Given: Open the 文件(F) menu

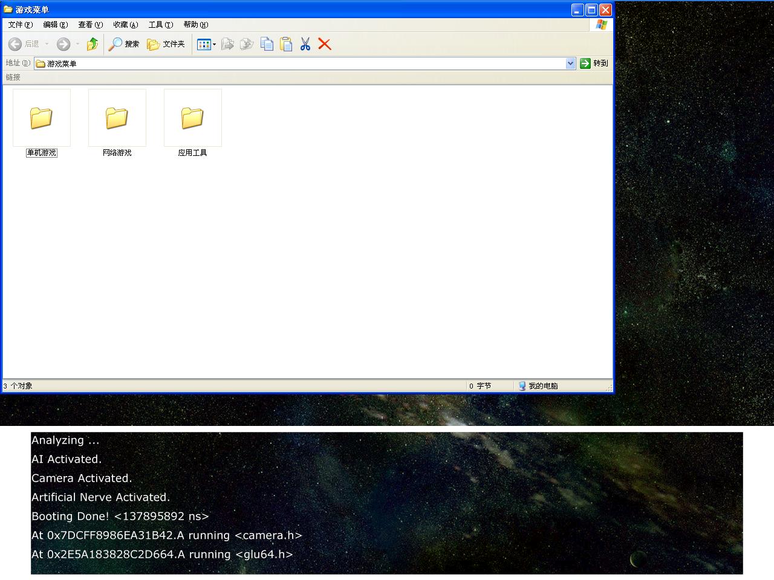Looking at the screenshot, I should click(21, 25).
